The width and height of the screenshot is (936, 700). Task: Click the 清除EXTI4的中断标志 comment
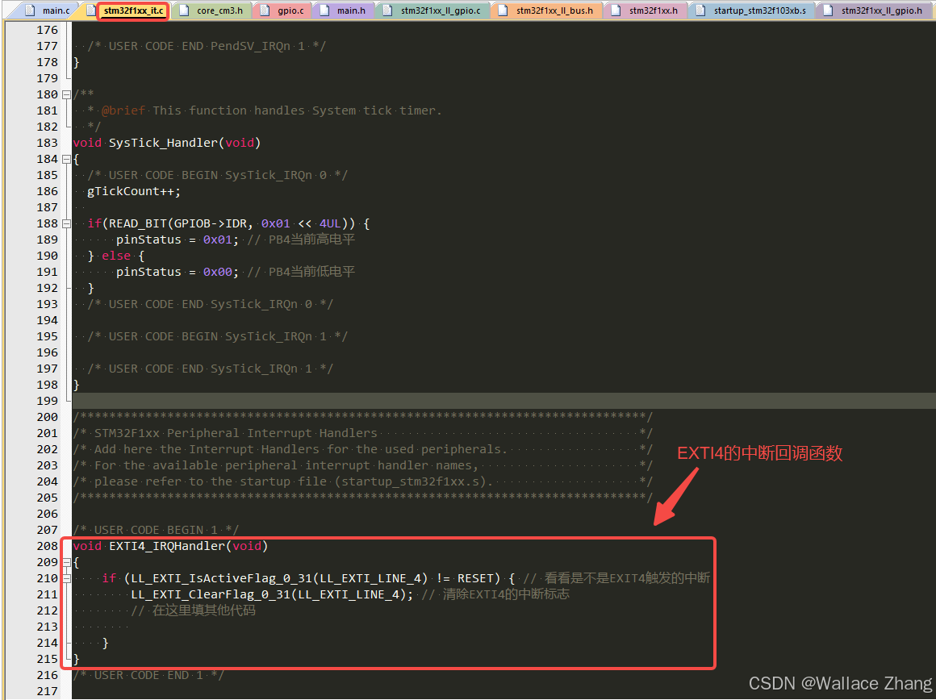495,594
